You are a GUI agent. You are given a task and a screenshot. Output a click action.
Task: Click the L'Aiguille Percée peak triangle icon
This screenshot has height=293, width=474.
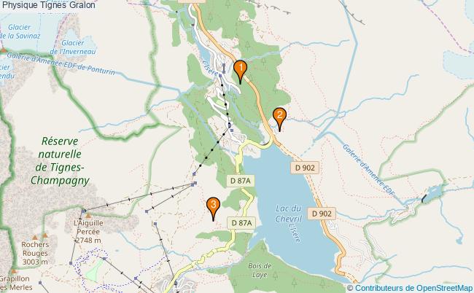click(88, 216)
